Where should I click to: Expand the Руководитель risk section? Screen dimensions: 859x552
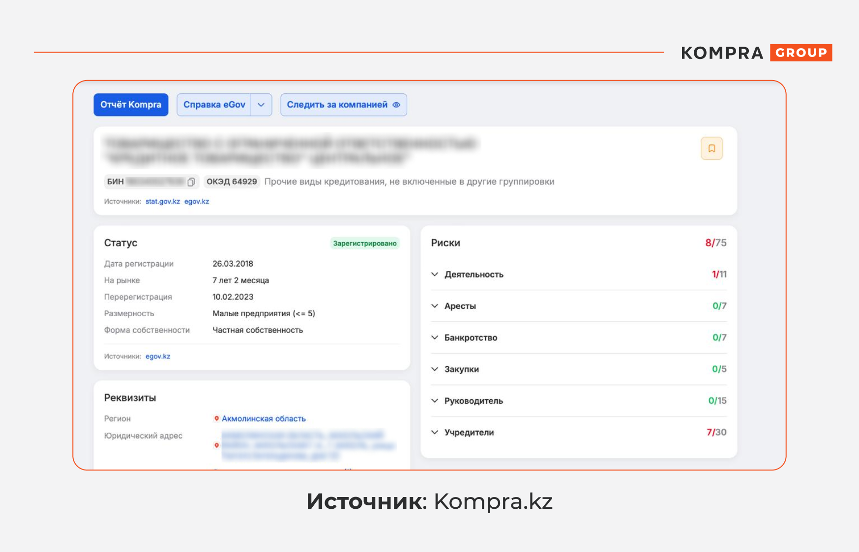point(579,401)
